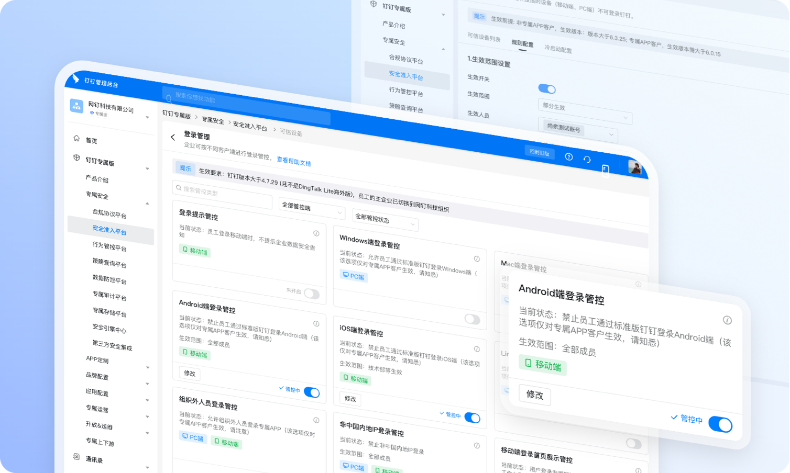Select 策略查询平台 in the front sidebar
Image resolution: width=790 pixels, height=473 pixels.
coord(109,262)
